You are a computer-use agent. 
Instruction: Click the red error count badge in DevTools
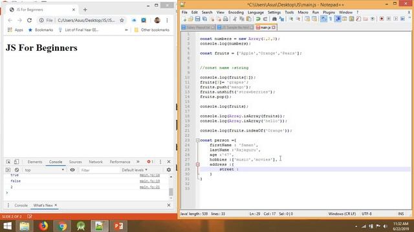[150, 162]
